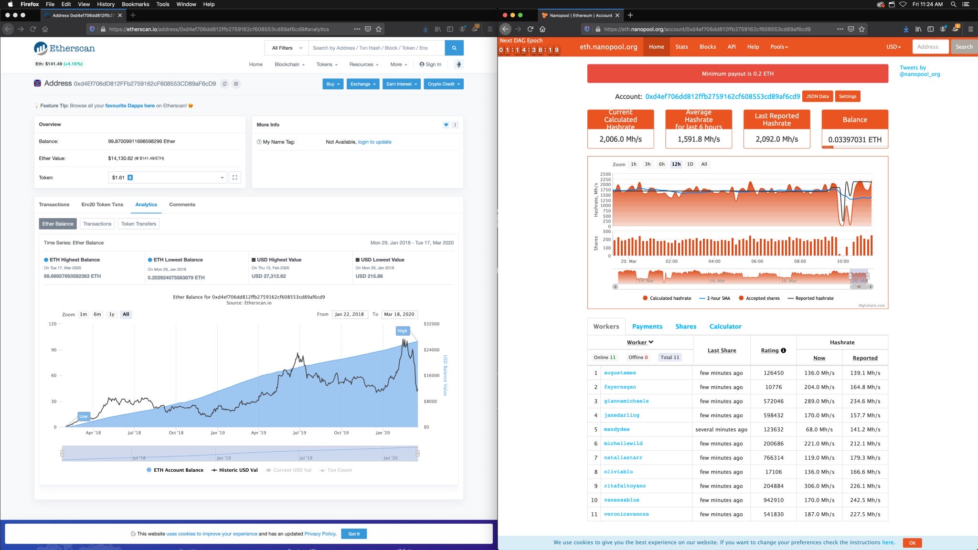Open the Buy dropdown button
The image size is (978, 550).
[x=333, y=84]
